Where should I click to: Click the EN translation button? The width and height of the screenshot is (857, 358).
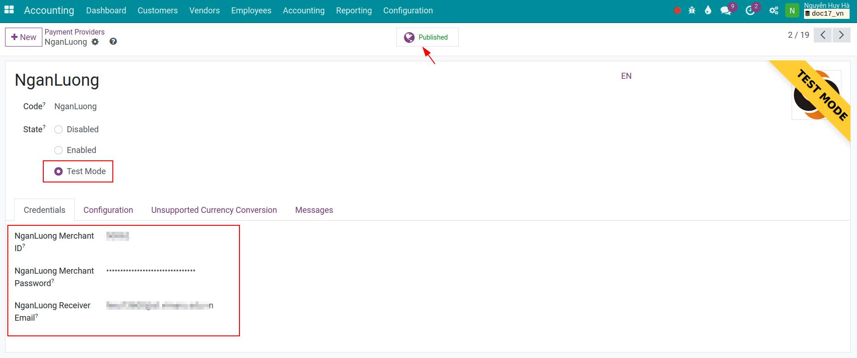click(626, 76)
